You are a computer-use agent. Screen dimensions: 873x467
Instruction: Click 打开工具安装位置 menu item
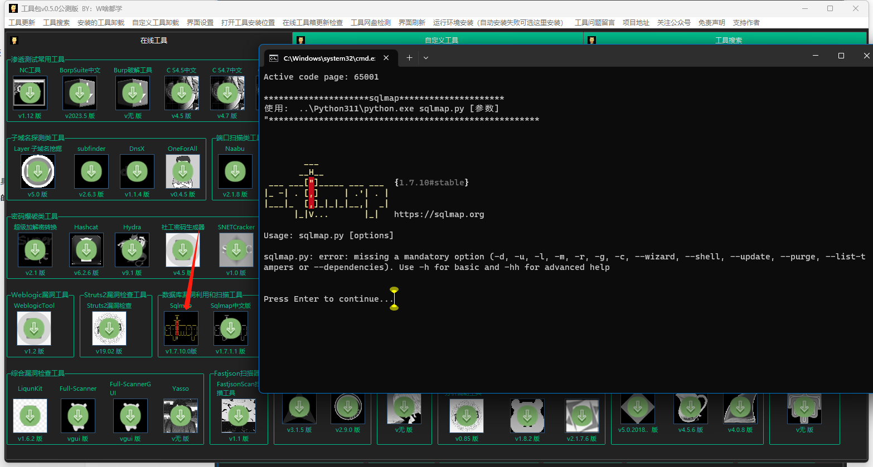tap(248, 23)
